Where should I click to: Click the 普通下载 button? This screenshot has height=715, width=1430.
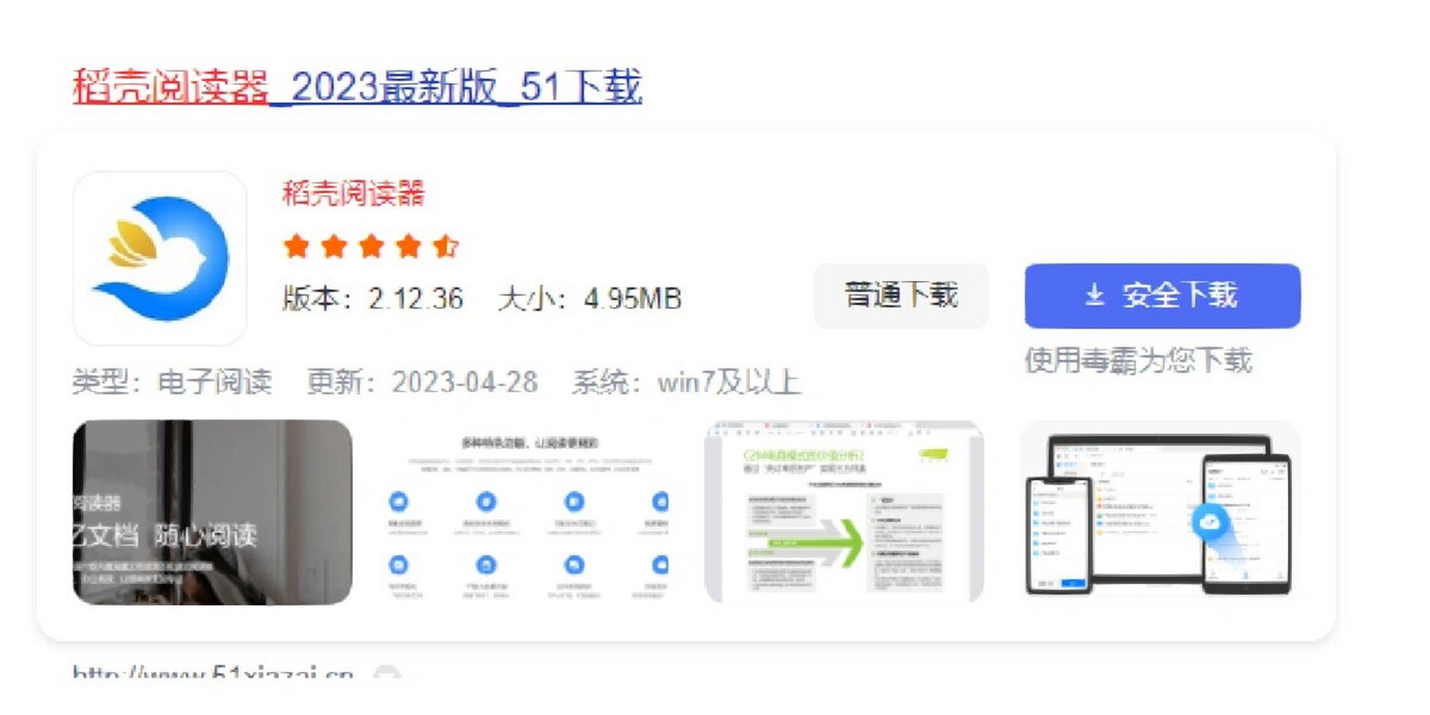pos(901,295)
